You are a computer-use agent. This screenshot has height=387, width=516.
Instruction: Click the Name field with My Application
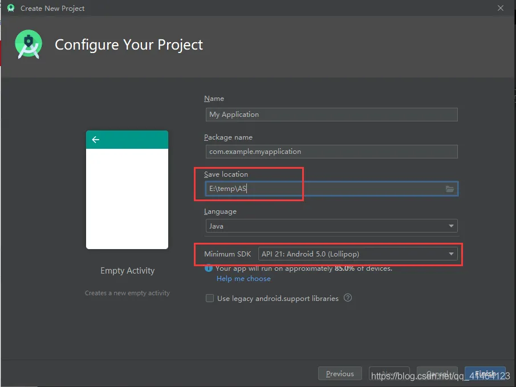tap(331, 115)
